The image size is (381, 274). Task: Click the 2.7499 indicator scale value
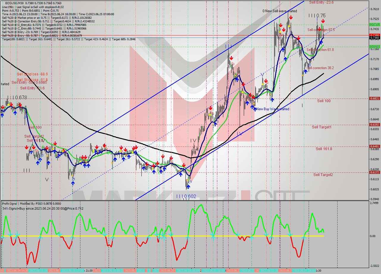[374, 203]
